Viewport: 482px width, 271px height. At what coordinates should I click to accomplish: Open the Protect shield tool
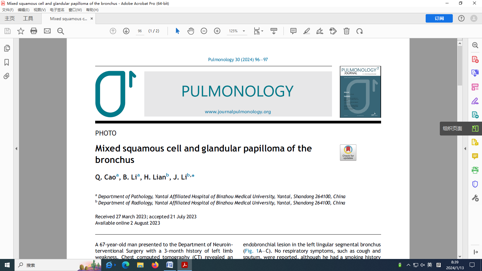pos(475,184)
